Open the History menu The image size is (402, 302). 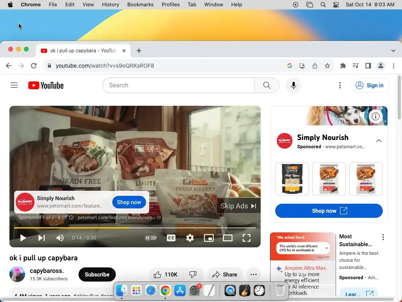pos(110,5)
